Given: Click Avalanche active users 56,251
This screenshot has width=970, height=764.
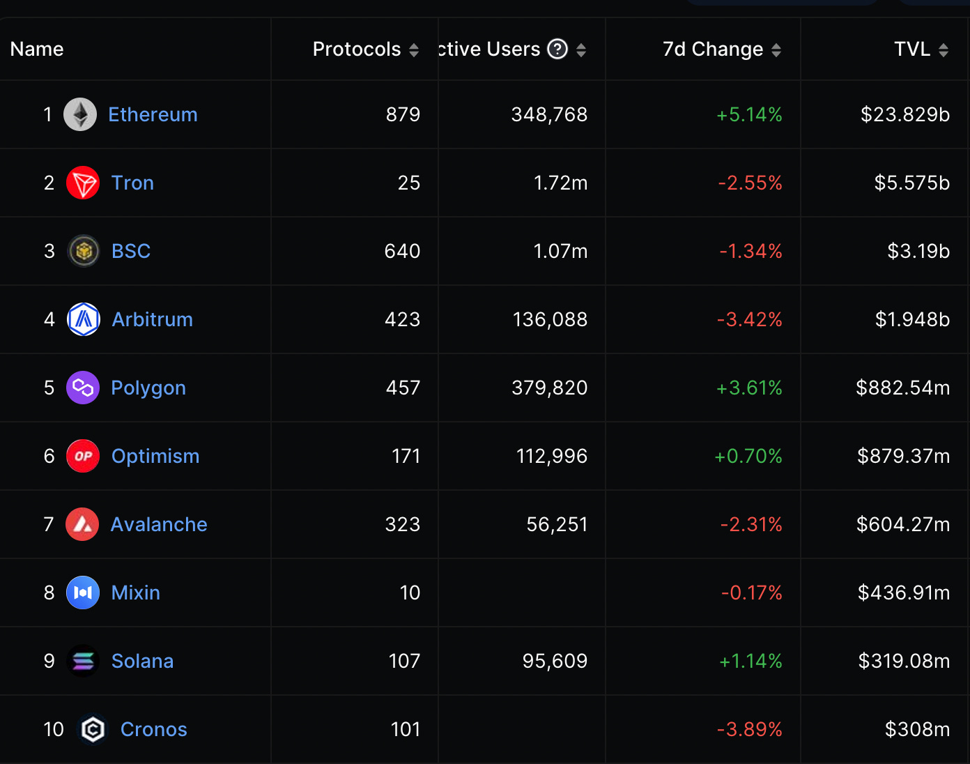Looking at the screenshot, I should tap(557, 524).
